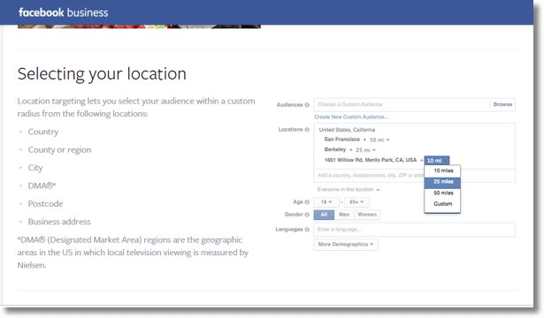Select Men gender option
The width and height of the screenshot is (544, 318).
[x=344, y=215]
